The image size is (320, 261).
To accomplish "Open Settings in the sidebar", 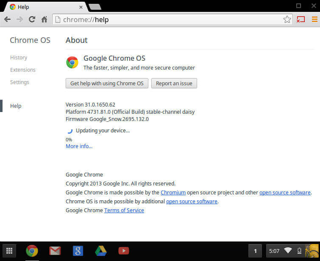I will pos(19,82).
